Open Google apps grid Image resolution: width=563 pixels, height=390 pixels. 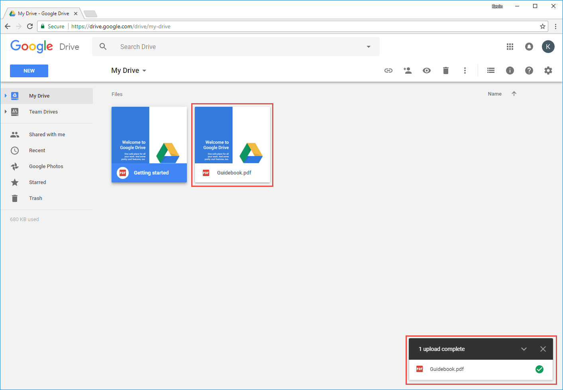click(x=510, y=47)
